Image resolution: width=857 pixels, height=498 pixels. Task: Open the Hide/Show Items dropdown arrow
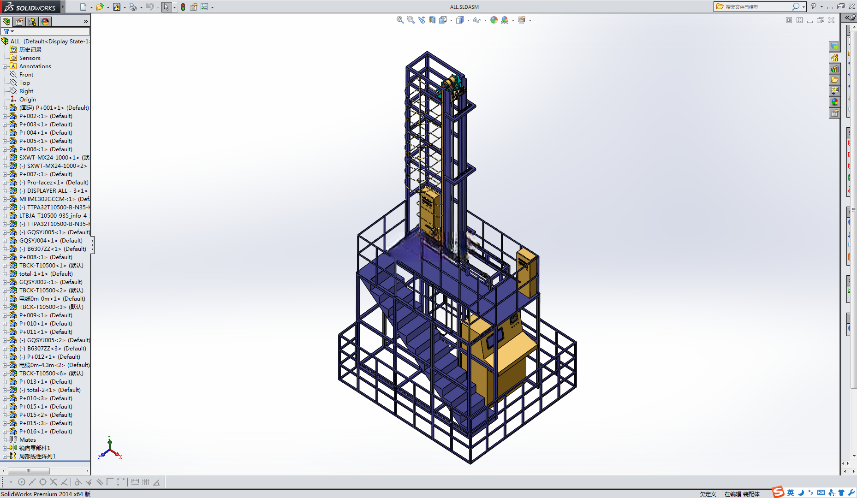pyautogui.click(x=485, y=20)
